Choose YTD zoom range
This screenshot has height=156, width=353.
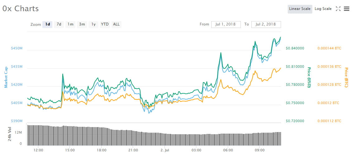click(105, 24)
